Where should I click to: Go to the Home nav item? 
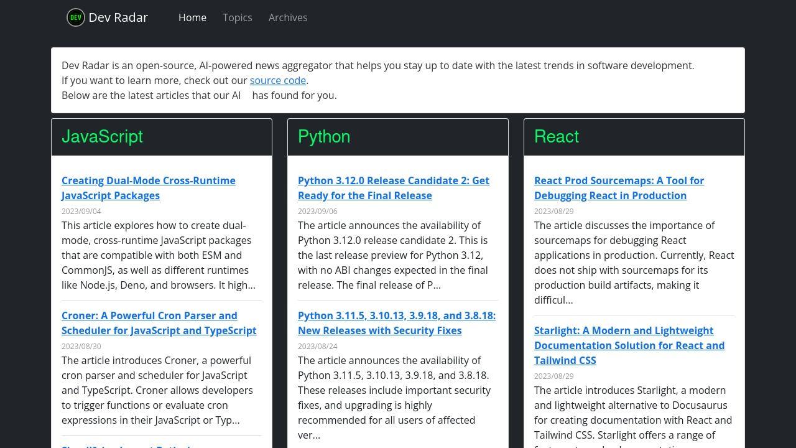(x=192, y=17)
